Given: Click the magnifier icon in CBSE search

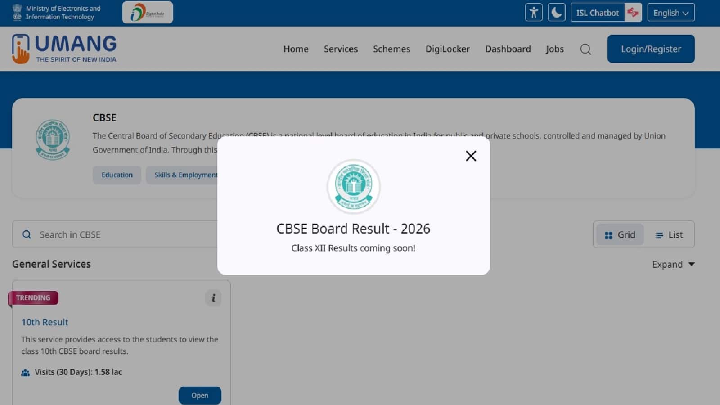Looking at the screenshot, I should pyautogui.click(x=27, y=234).
